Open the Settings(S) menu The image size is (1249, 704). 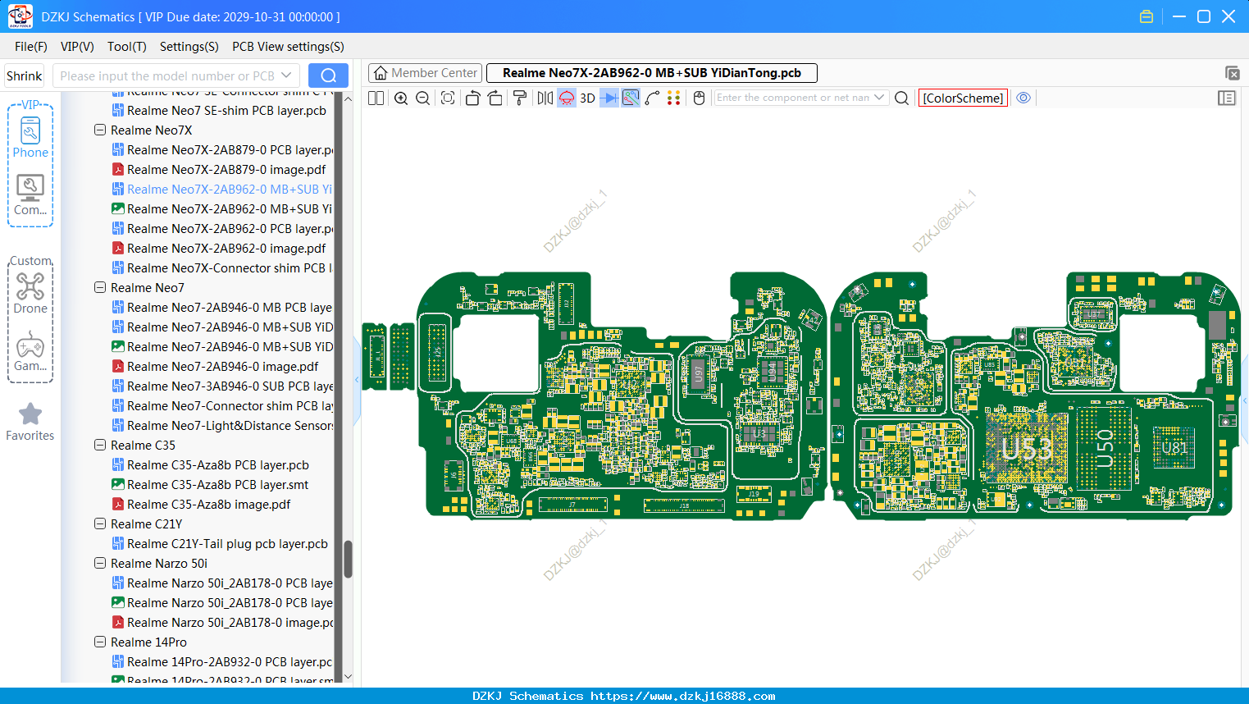(189, 47)
